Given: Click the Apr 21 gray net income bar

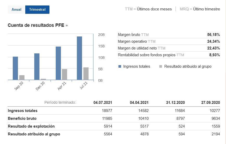Looking at the screenshot, I should coord(65,74).
